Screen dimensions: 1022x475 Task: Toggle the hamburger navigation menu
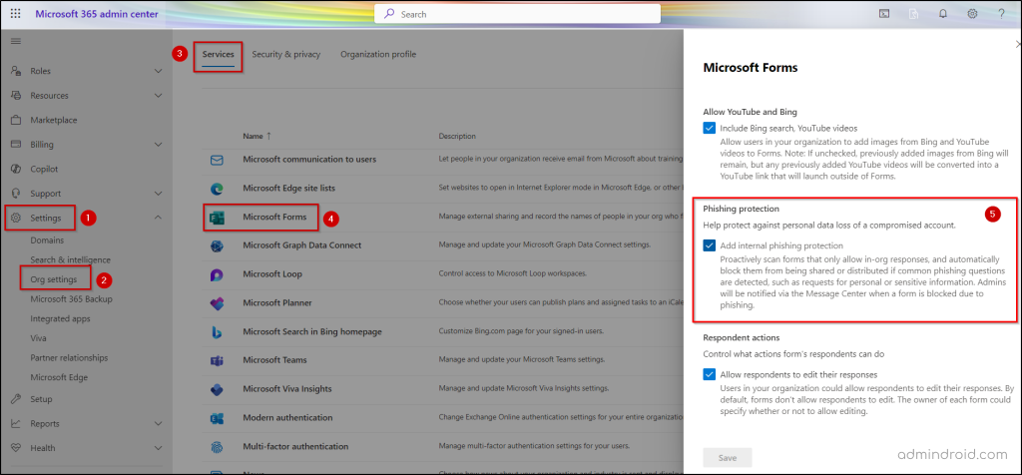tap(15, 41)
